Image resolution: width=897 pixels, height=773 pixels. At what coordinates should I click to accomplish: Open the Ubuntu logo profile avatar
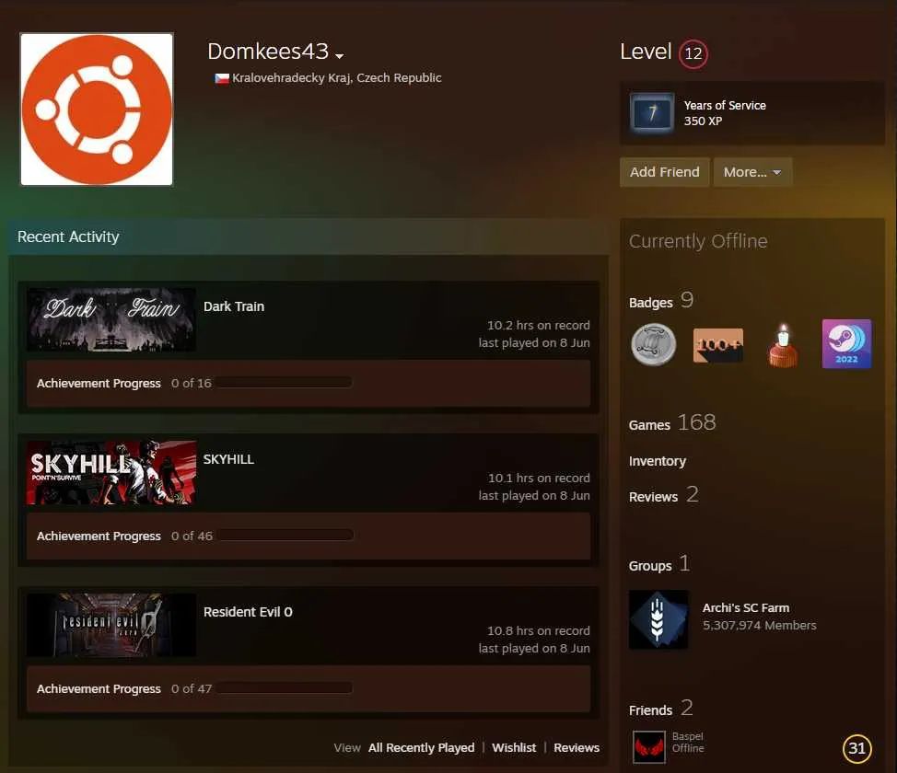pyautogui.click(x=97, y=110)
